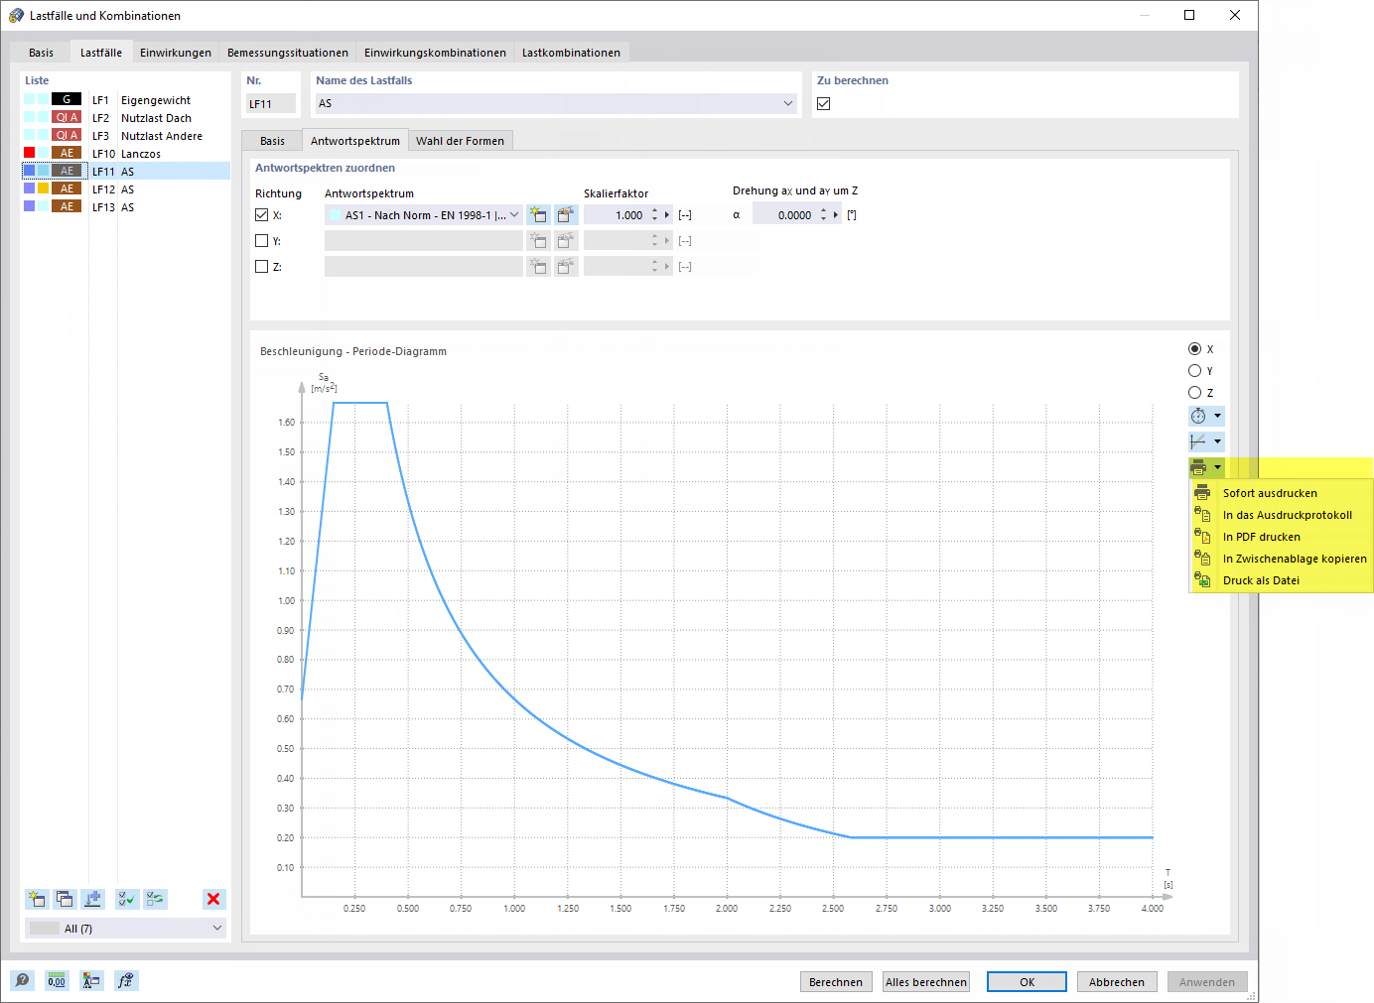Click the red color swatch of LF10 Lanczos
This screenshot has width=1374, height=1003.
point(30,153)
